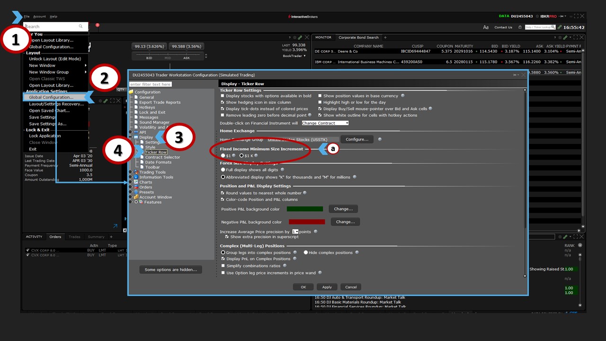Choose Global Configuration under Application Settings
This screenshot has height=341, width=606.
[51, 97]
